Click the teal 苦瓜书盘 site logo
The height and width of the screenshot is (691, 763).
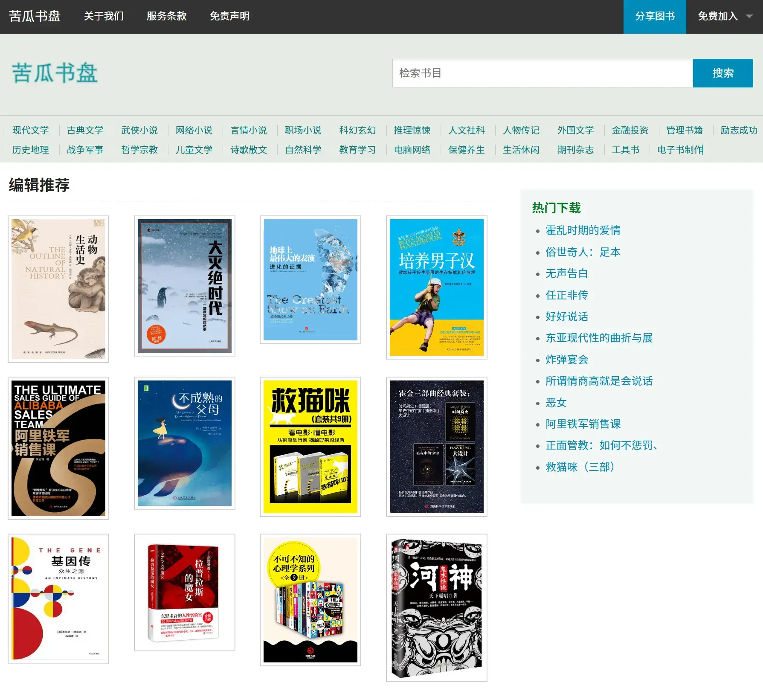(55, 73)
